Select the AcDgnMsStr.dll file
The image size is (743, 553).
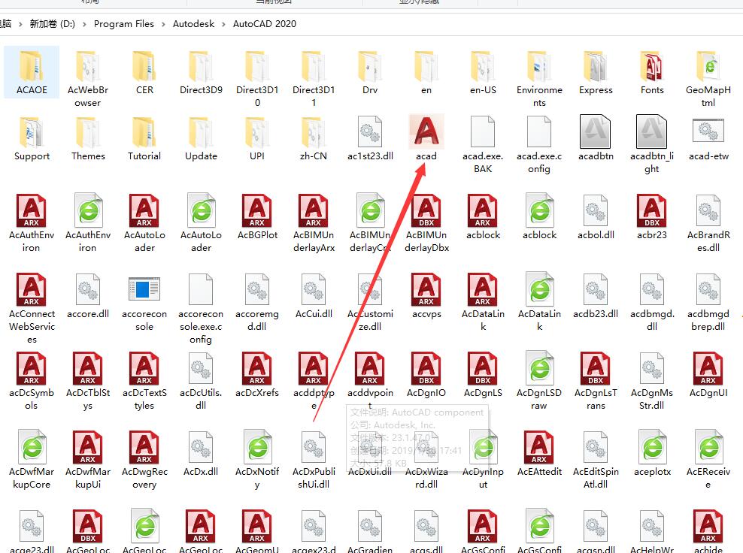point(652,381)
